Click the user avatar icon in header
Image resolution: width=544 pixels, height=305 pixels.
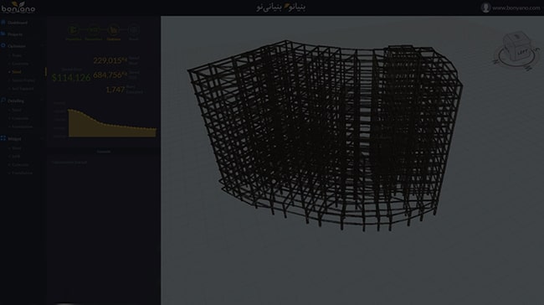[485, 8]
